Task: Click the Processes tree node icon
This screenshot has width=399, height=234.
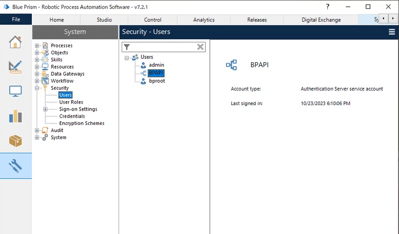Action: 45,45
